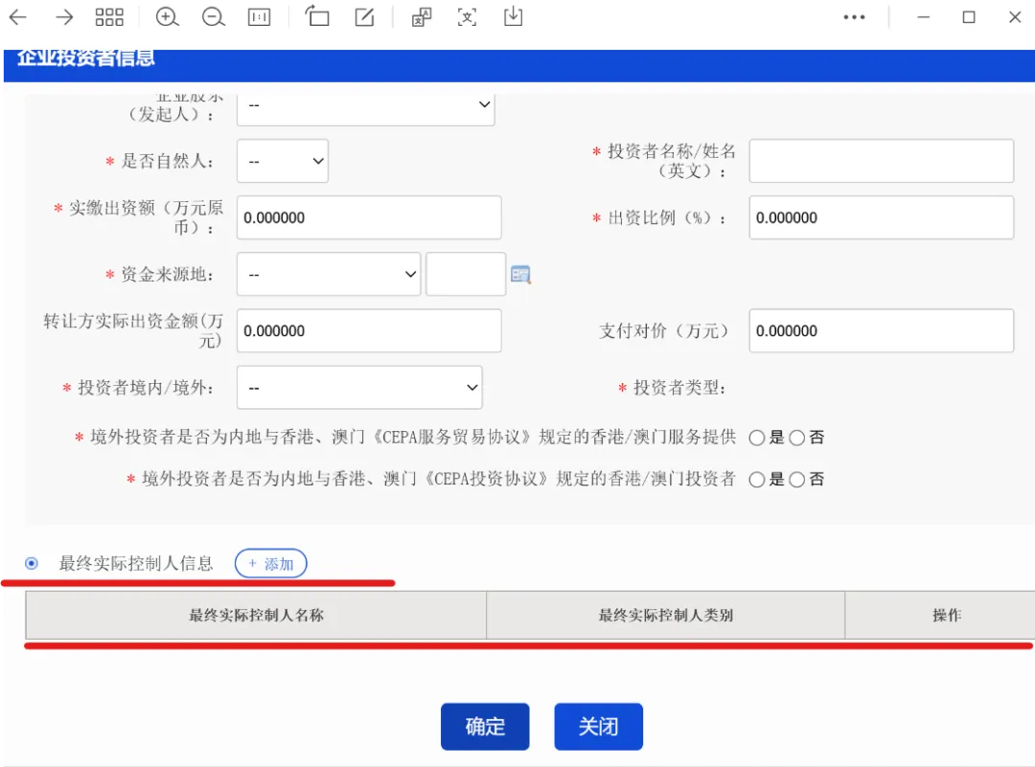
Task: Click the 添加 button to add a controller
Action: click(x=270, y=563)
